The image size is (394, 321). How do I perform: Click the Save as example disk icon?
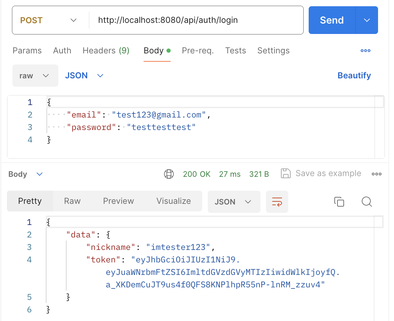[x=285, y=174]
